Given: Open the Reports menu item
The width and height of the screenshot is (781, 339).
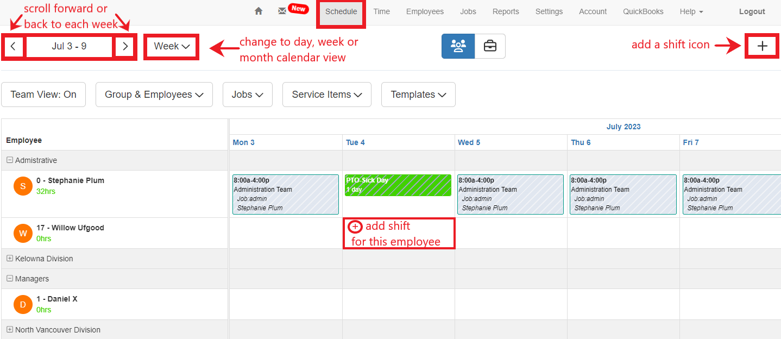Looking at the screenshot, I should 506,11.
